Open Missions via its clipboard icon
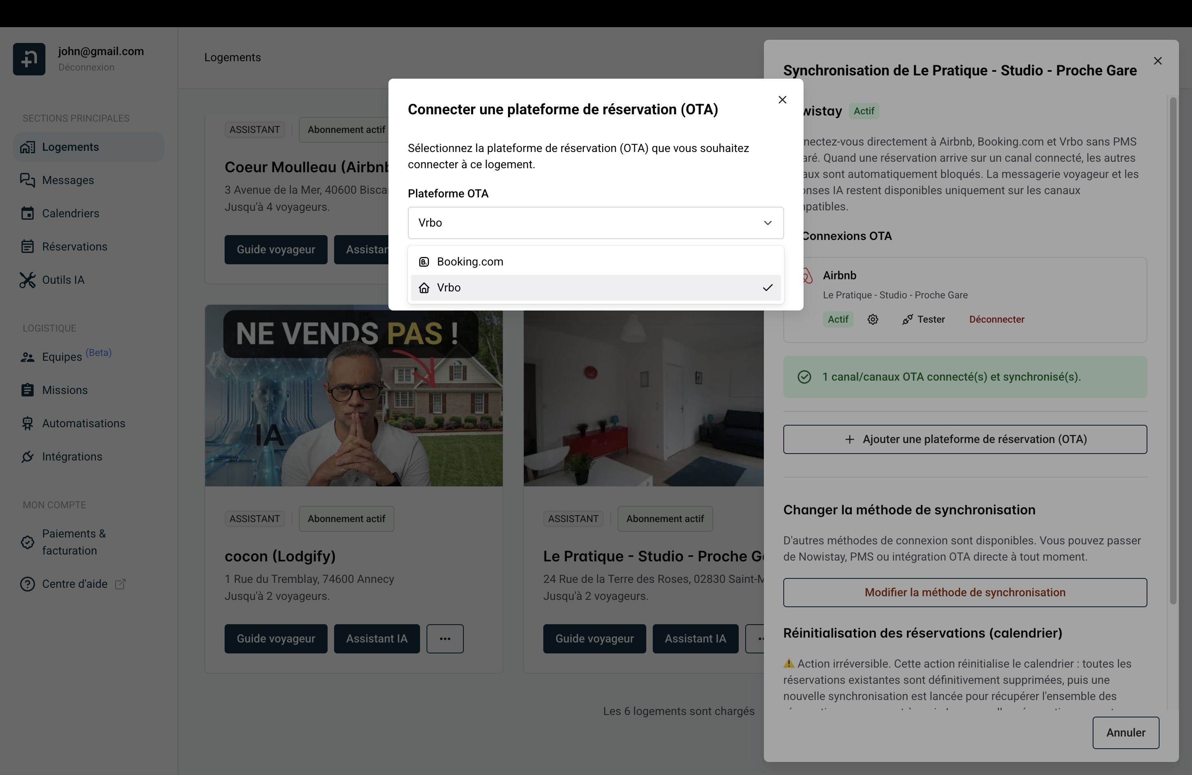This screenshot has width=1192, height=775. 28,390
